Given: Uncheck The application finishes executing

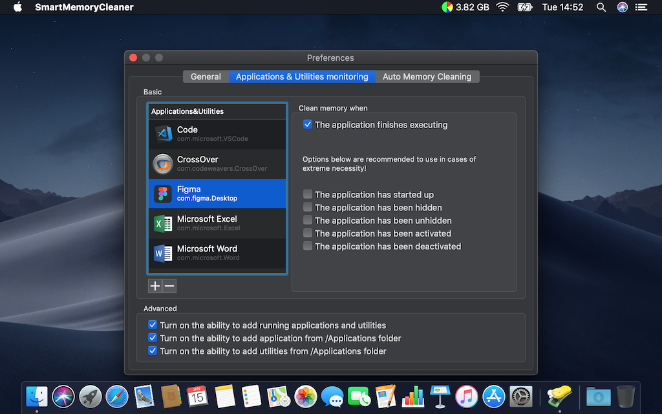Looking at the screenshot, I should tap(307, 125).
